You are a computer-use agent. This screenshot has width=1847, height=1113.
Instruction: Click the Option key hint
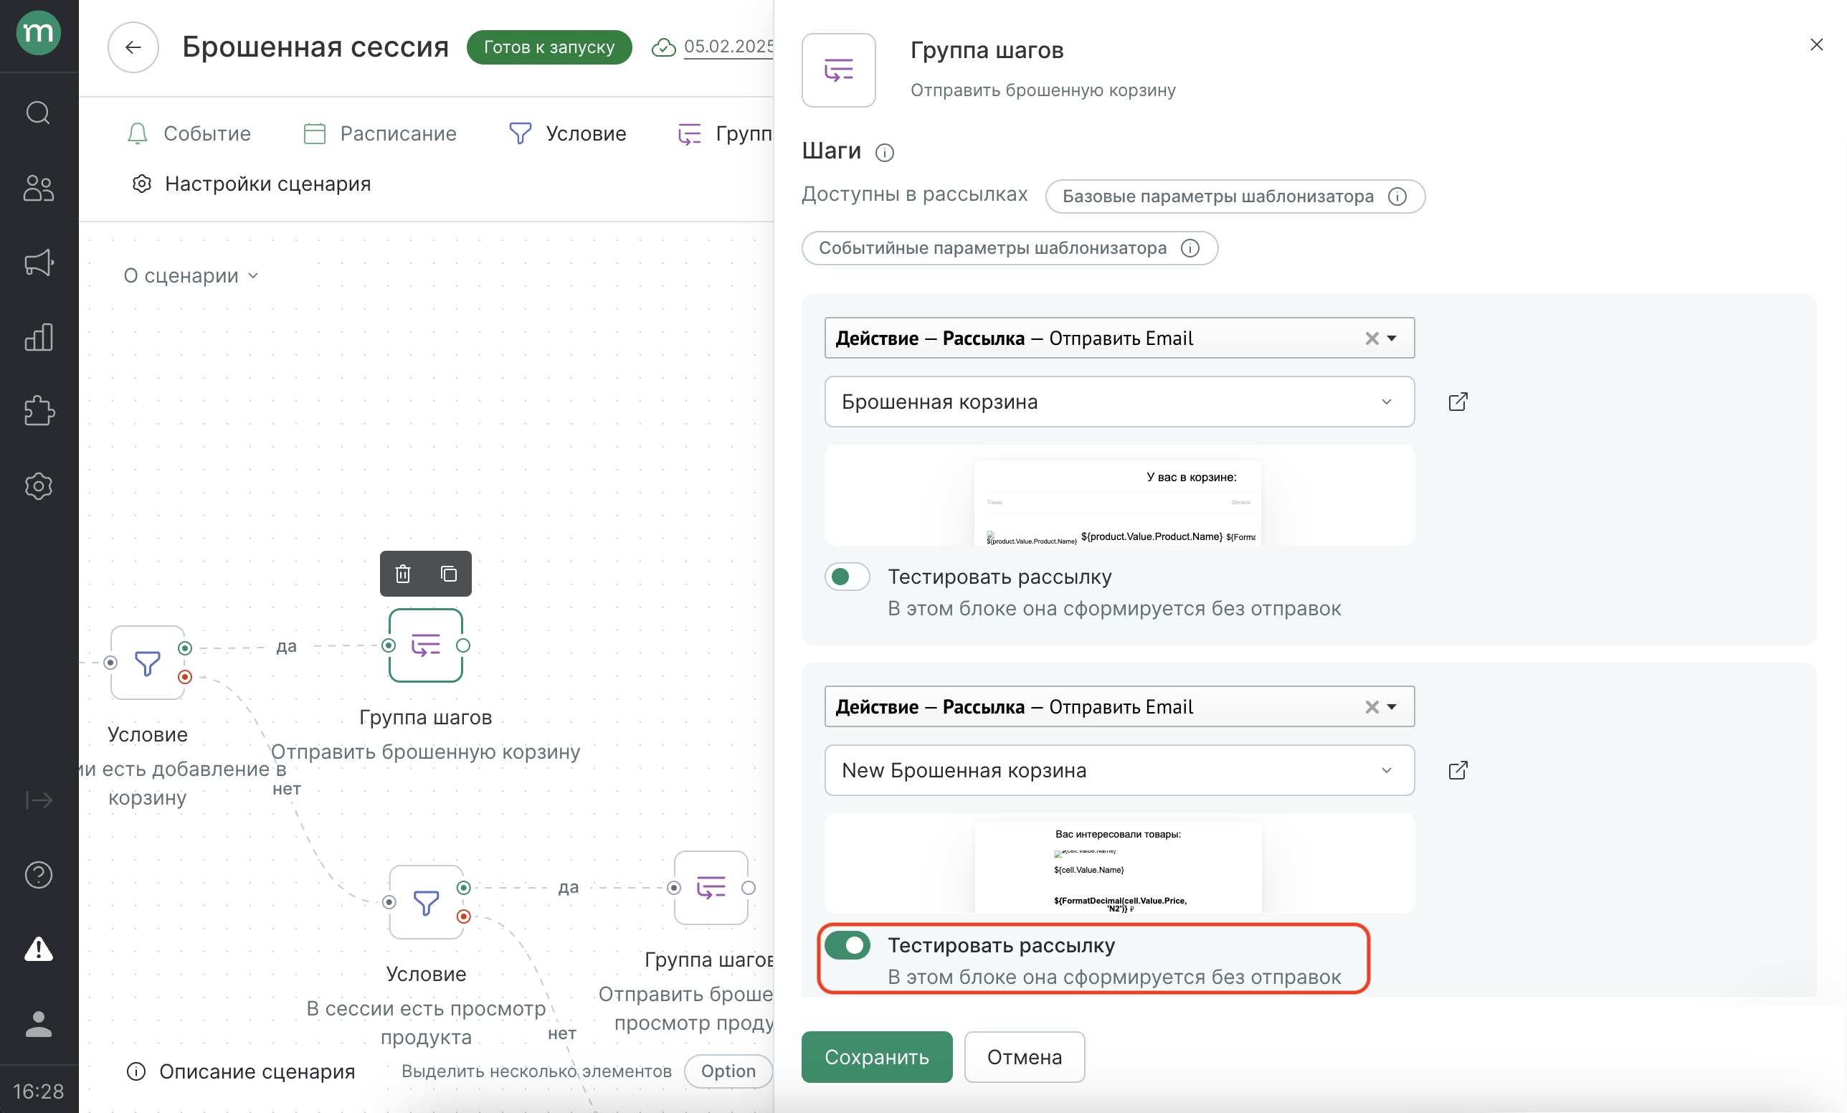[x=728, y=1072]
